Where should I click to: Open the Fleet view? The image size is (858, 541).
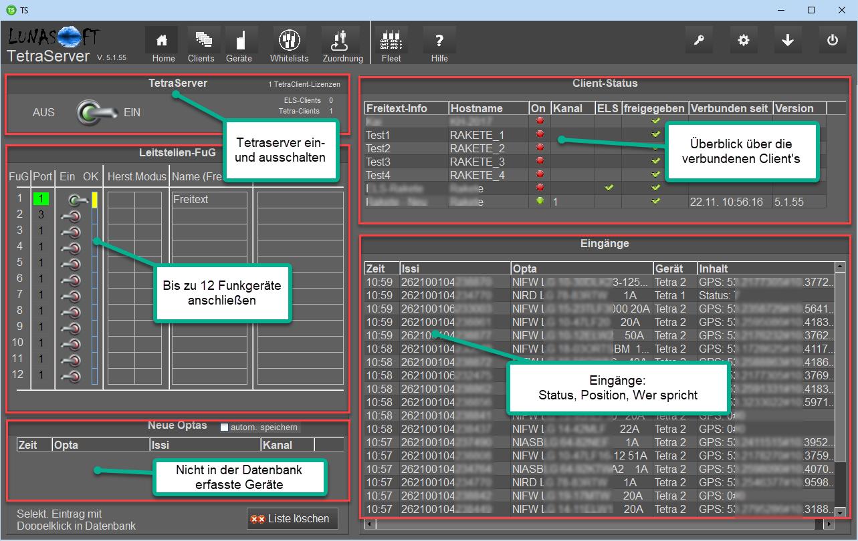click(391, 41)
